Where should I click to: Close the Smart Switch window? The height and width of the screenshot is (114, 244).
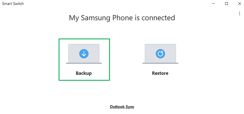click(239, 4)
